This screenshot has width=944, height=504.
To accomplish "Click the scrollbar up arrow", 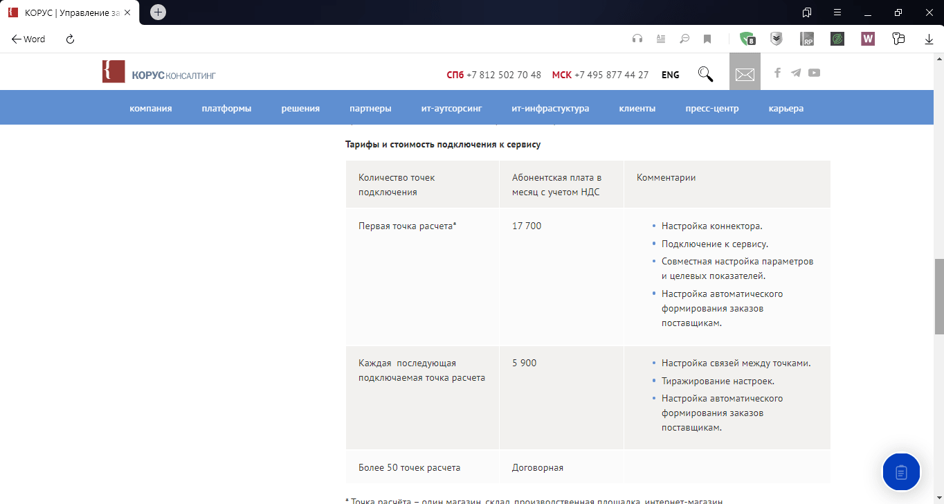I will [x=938, y=58].
